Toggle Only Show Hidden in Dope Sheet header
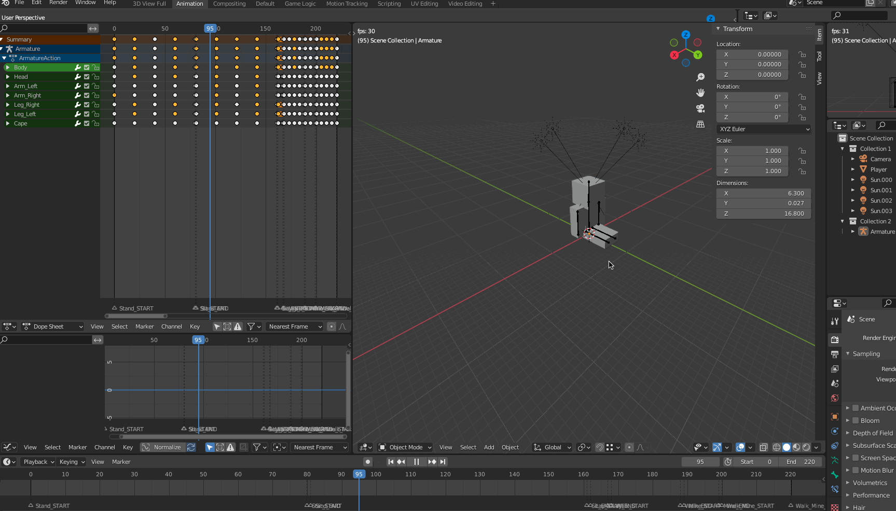896x511 pixels. tap(227, 327)
